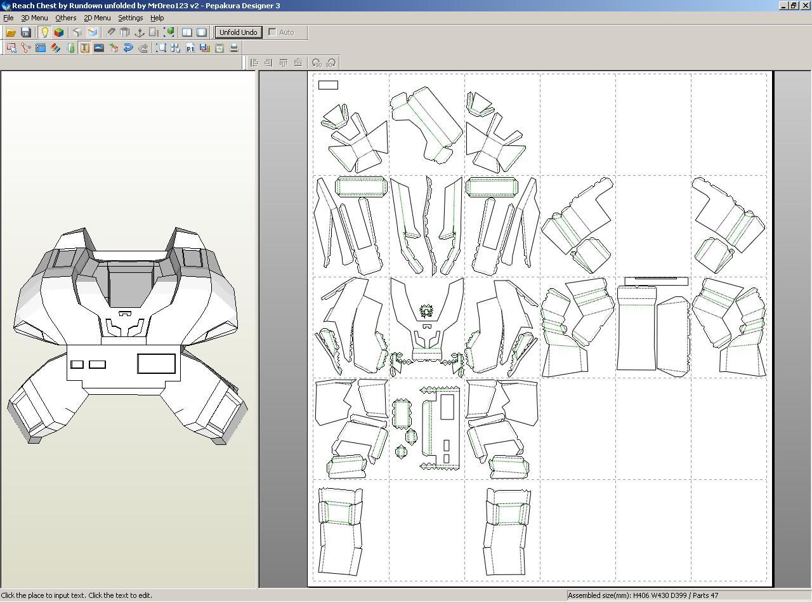Click the red and green box rotate tool
Viewport: 812px width, 603px height.
(x=114, y=48)
